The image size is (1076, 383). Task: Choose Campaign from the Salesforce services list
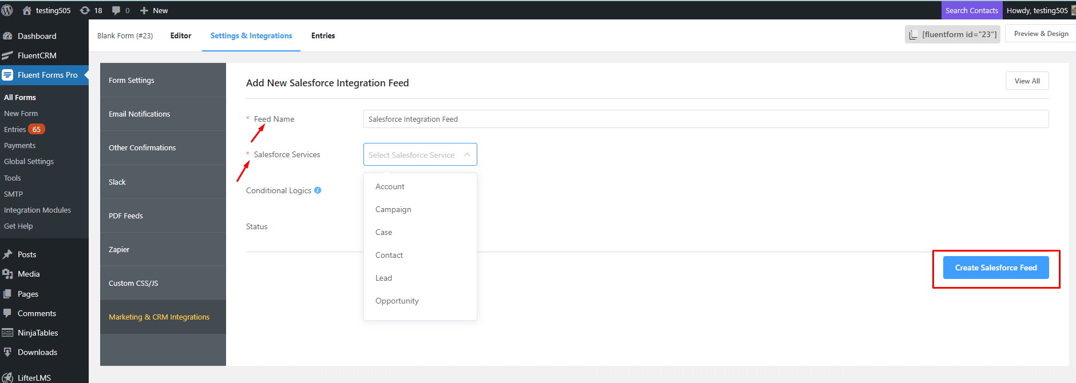pos(420,209)
